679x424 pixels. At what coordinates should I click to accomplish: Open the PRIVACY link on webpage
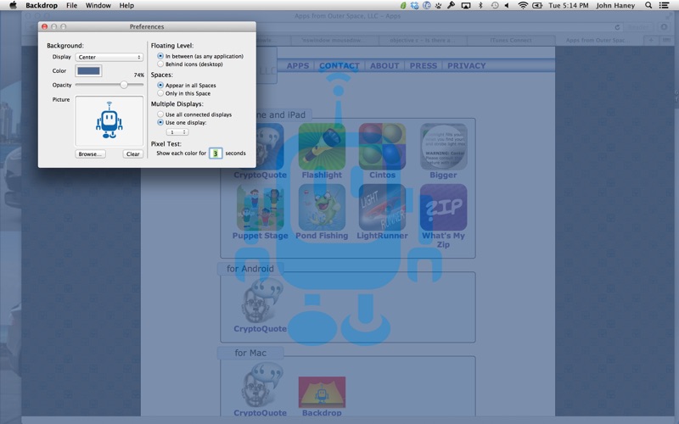[x=466, y=66]
